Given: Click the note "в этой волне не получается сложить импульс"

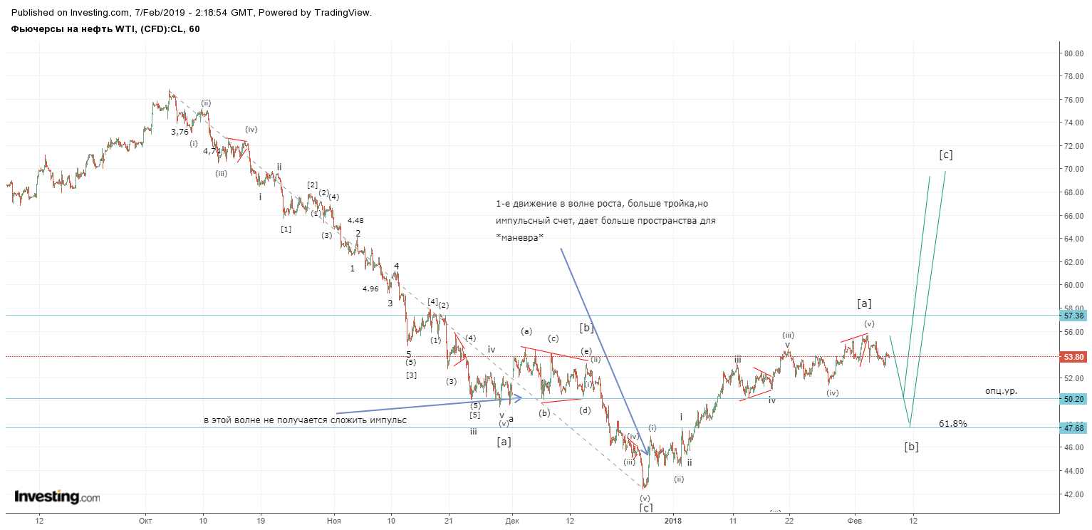Looking at the screenshot, I should (x=305, y=420).
